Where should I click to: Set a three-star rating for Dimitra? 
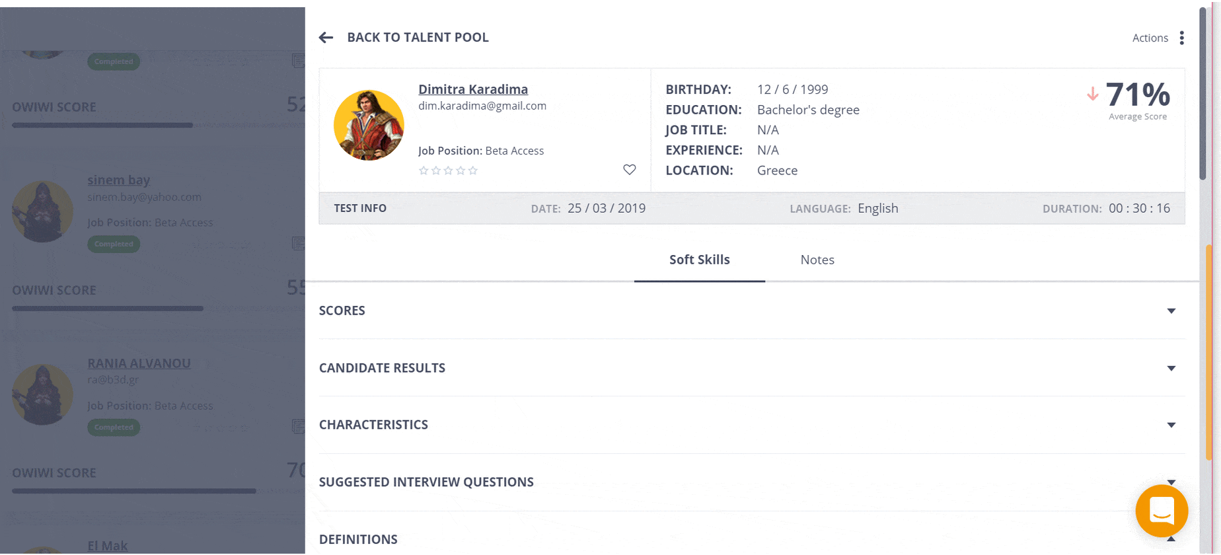[449, 170]
